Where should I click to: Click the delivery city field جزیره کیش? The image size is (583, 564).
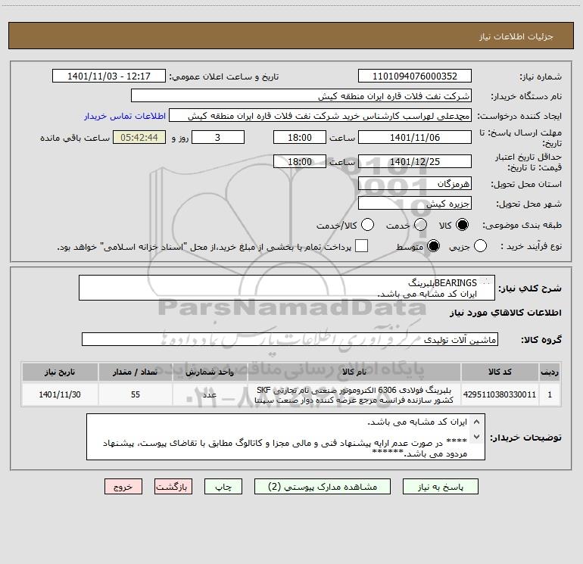coord(415,204)
